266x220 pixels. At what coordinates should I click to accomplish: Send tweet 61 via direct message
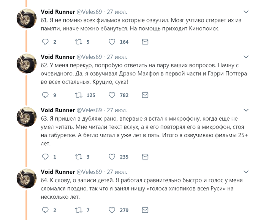click(x=145, y=42)
